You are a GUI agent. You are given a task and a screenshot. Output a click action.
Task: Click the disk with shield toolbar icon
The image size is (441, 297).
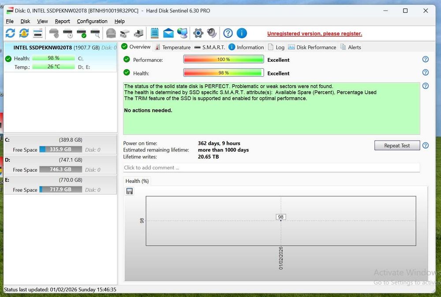coord(54,33)
